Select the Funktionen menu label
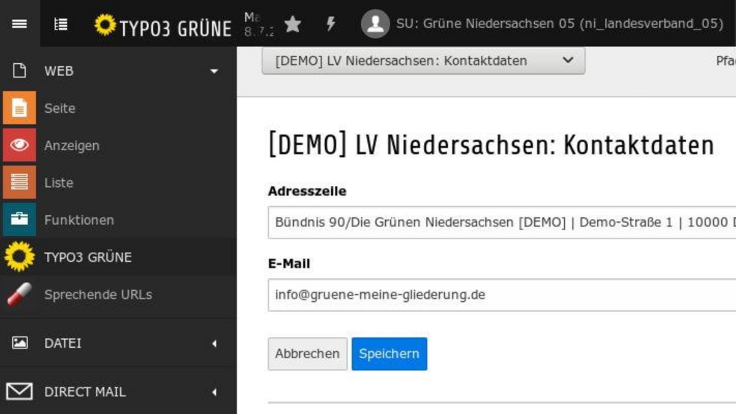The width and height of the screenshot is (736, 414). [x=79, y=220]
